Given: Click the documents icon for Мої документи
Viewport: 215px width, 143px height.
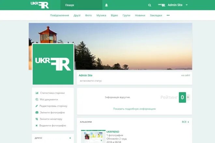Looking at the screenshot, I should (x=37, y=99).
